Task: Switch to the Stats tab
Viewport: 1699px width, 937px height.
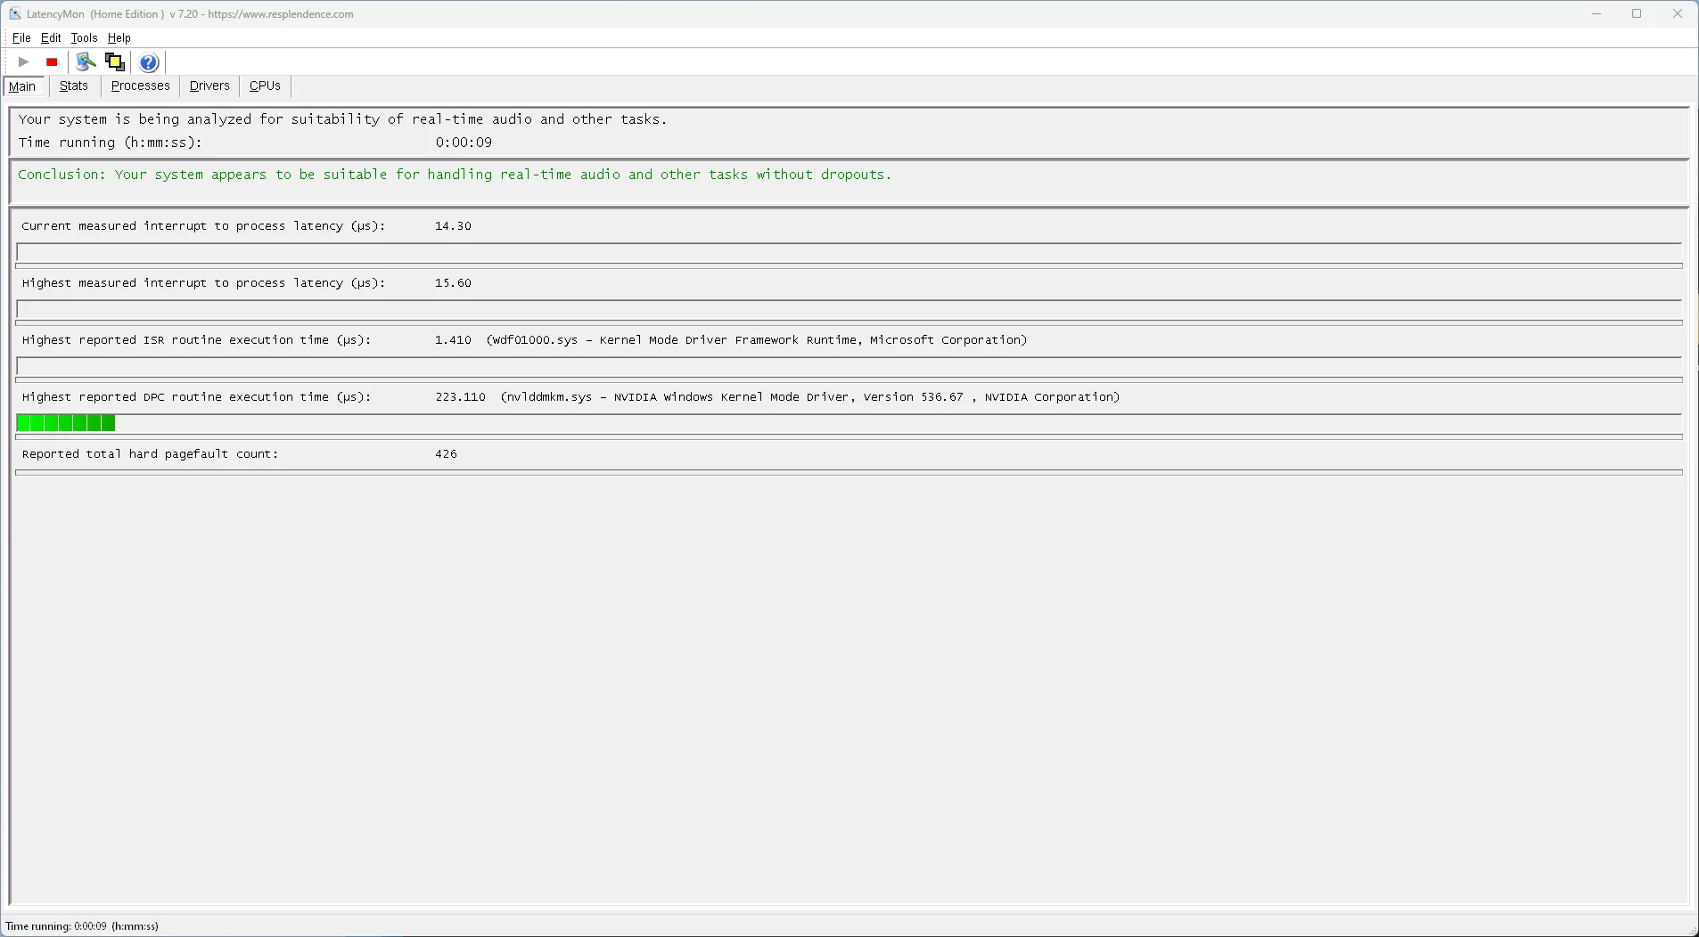Action: [x=74, y=86]
